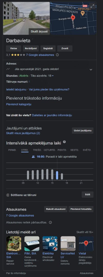This screenshot has height=277, width=103.
Task: Click the timeline icon beside visit history text
Action: (x=8, y=69)
